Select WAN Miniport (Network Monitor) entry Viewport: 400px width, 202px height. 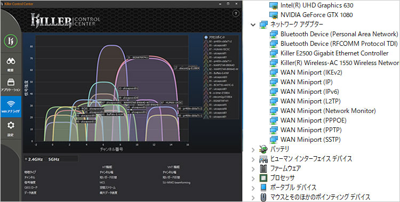pos(328,111)
